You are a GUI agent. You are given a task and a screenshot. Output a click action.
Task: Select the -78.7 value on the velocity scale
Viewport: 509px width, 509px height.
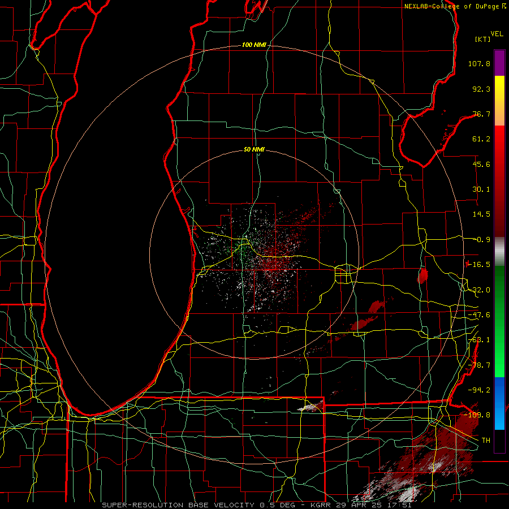coord(479,365)
